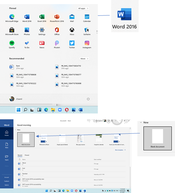
Task: Select Home in Word's left sidebar
Action: point(7,133)
